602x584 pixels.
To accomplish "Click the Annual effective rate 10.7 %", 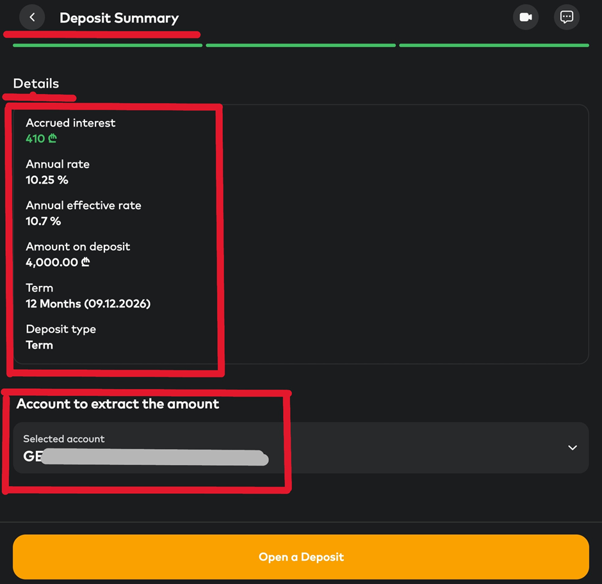I will (43, 221).
